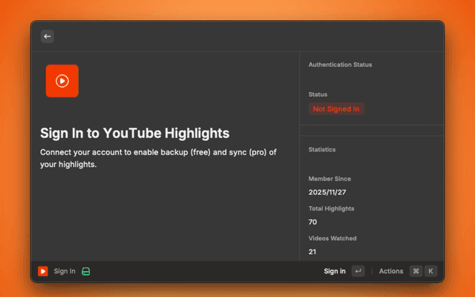This screenshot has height=297, width=475.
Task: Click the Not Signed In status tag
Action: pyautogui.click(x=336, y=108)
